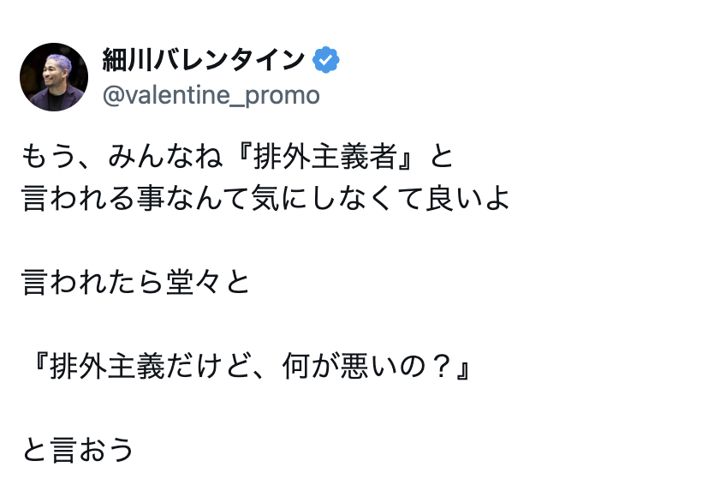
Task: Click the word promo in the handle
Action: (x=283, y=96)
